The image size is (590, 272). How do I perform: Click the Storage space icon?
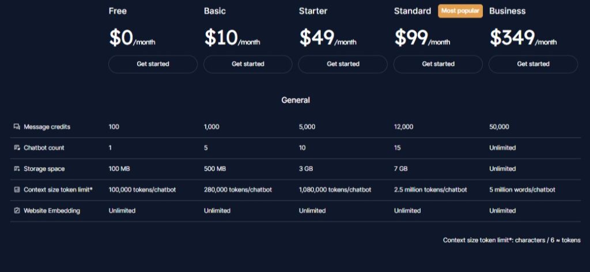pyautogui.click(x=17, y=169)
